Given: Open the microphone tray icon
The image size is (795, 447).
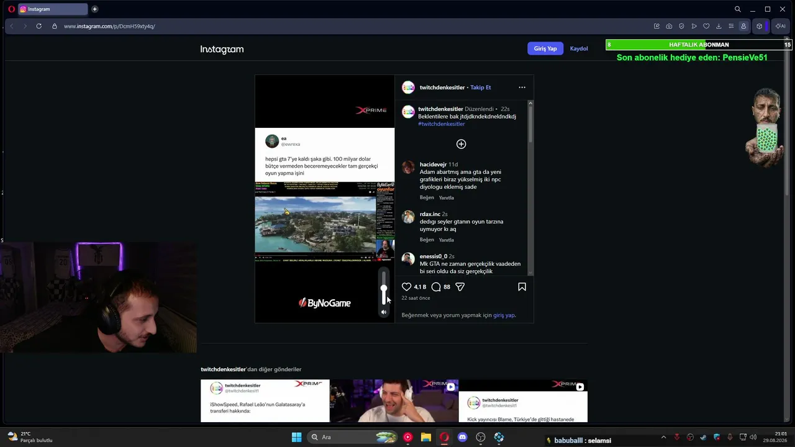Looking at the screenshot, I should (x=730, y=437).
